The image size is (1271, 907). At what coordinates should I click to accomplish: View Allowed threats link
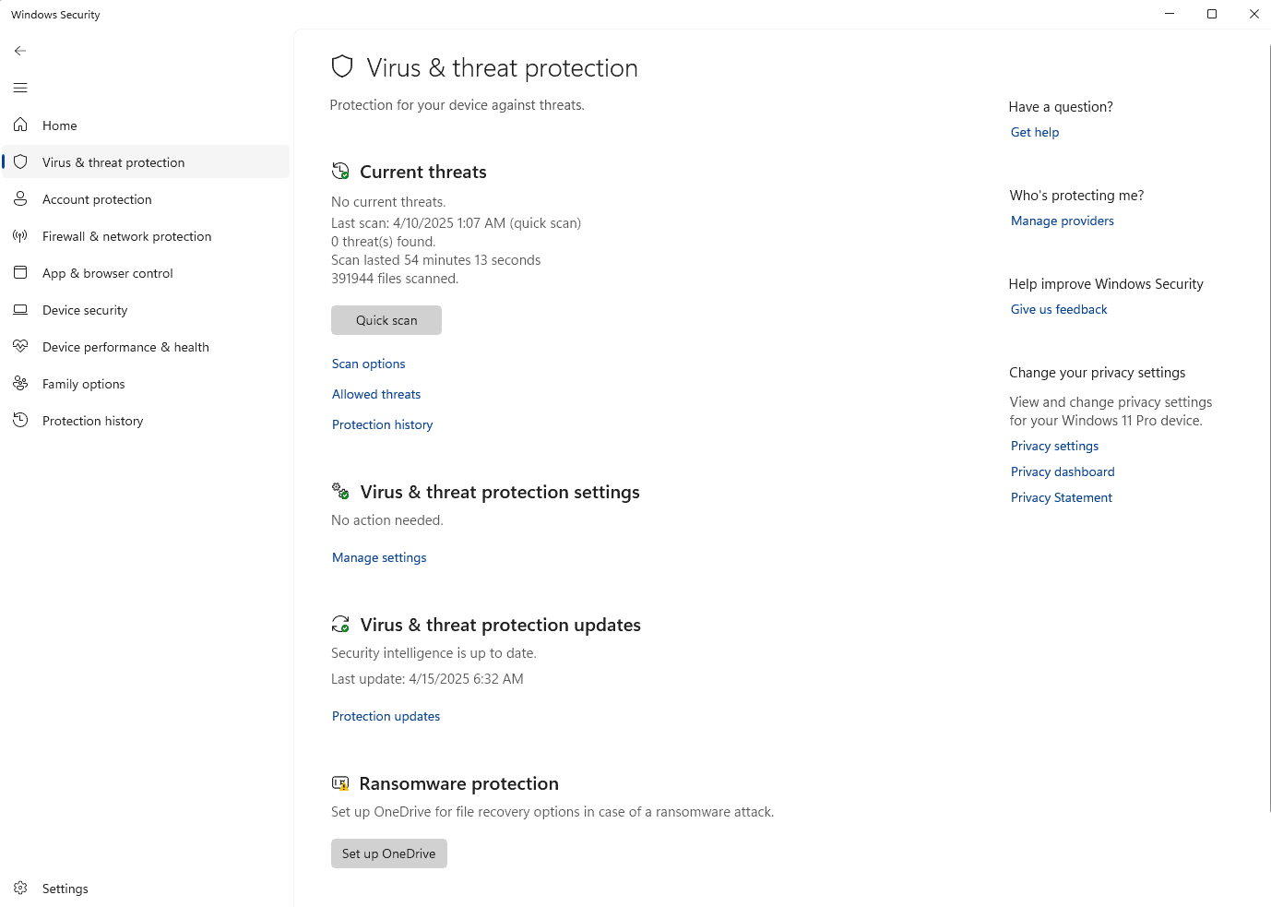tap(376, 394)
